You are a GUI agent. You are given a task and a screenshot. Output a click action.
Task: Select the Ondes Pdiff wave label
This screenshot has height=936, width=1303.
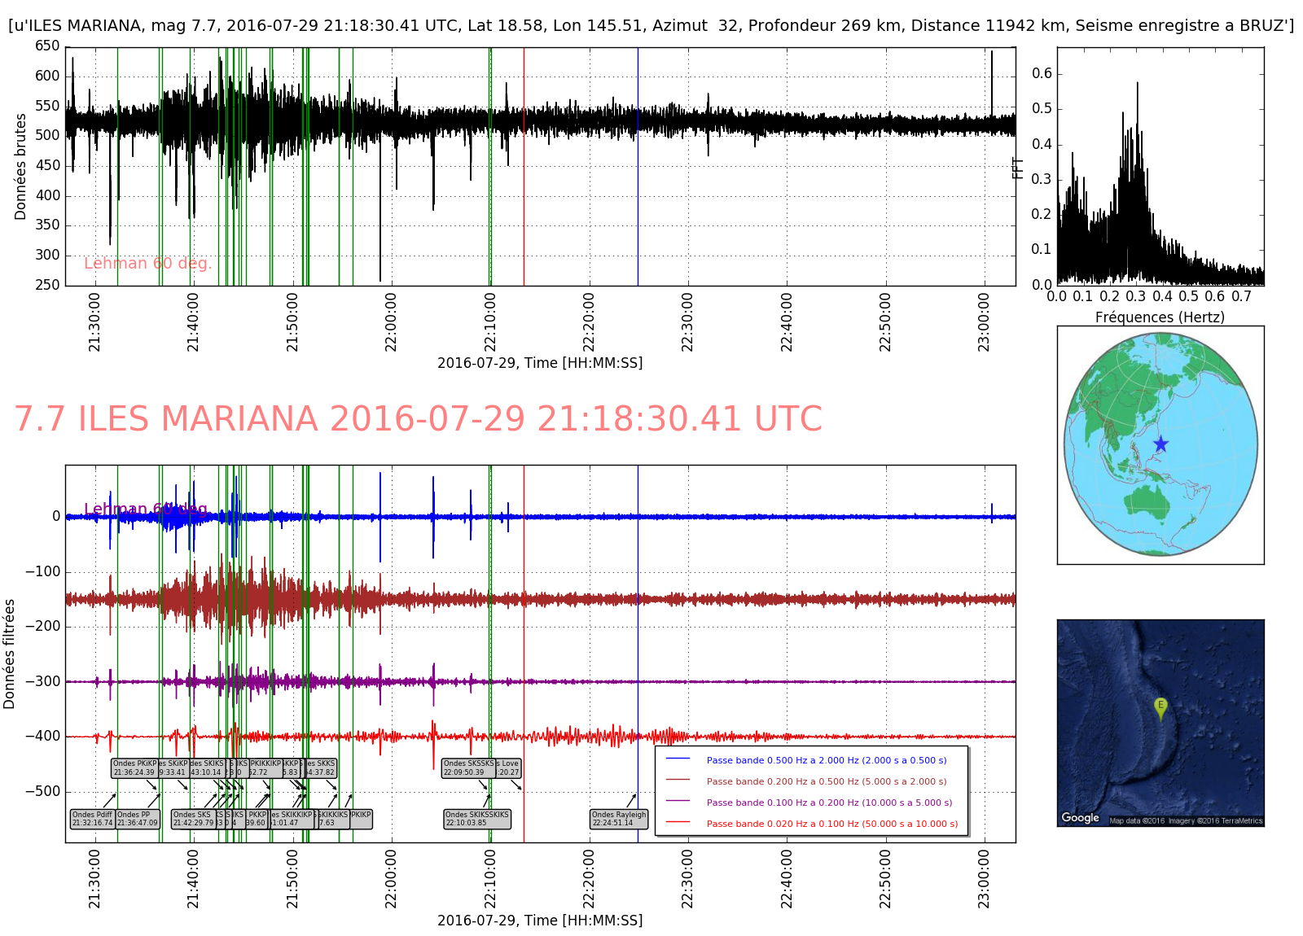tap(93, 819)
